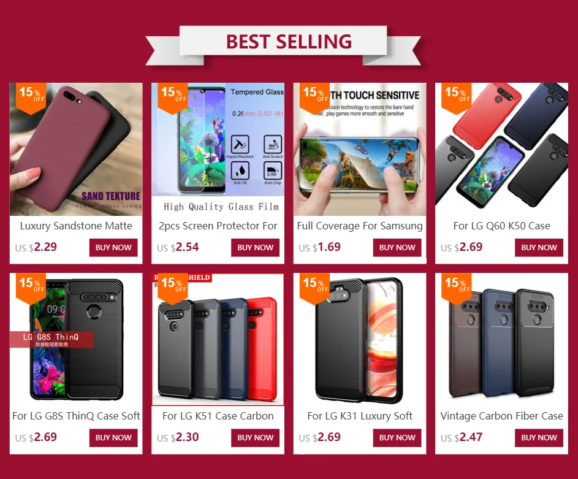
Task: Open the For LG K31 Luxury Soft link
Action: pos(360,416)
